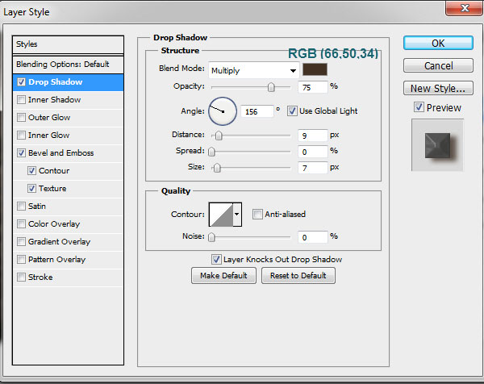The height and width of the screenshot is (384, 484).
Task: Open the shadow color swatch
Action: (x=315, y=69)
